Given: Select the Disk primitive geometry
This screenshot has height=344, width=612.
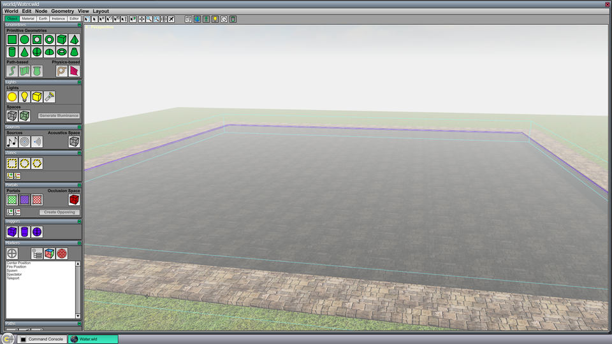Looking at the screenshot, I should (25, 39).
